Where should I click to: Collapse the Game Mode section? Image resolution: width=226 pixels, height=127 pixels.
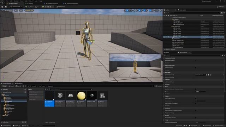[164, 72]
